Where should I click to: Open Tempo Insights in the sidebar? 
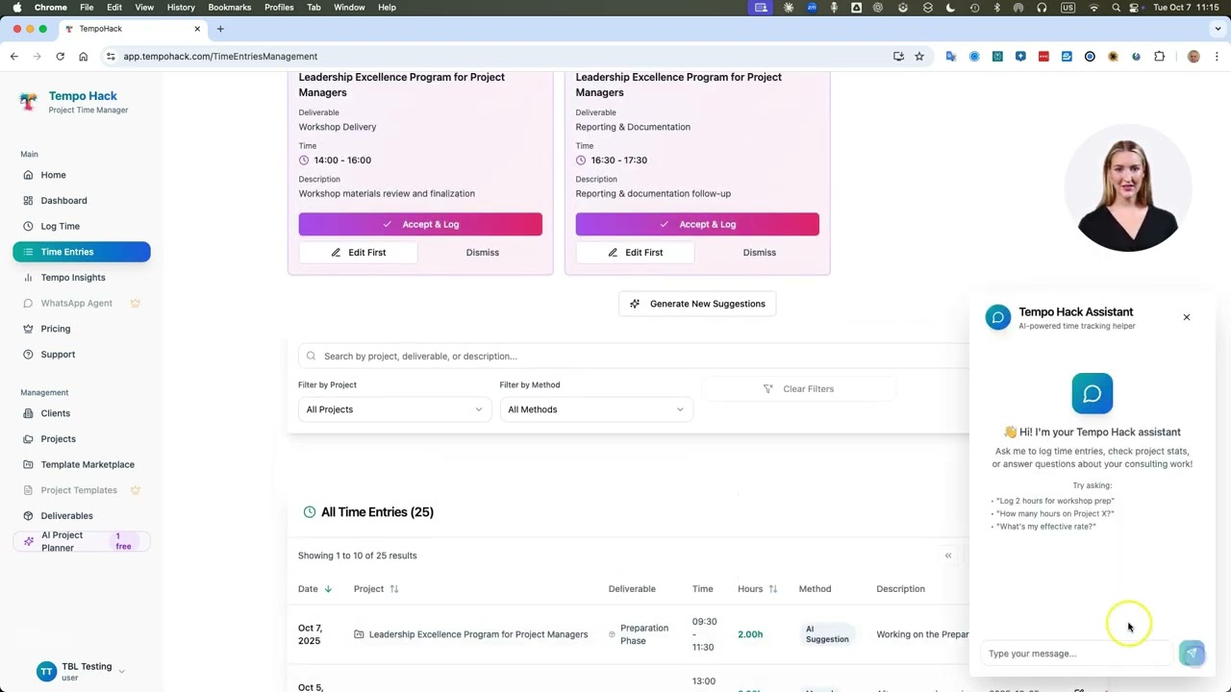click(82, 278)
